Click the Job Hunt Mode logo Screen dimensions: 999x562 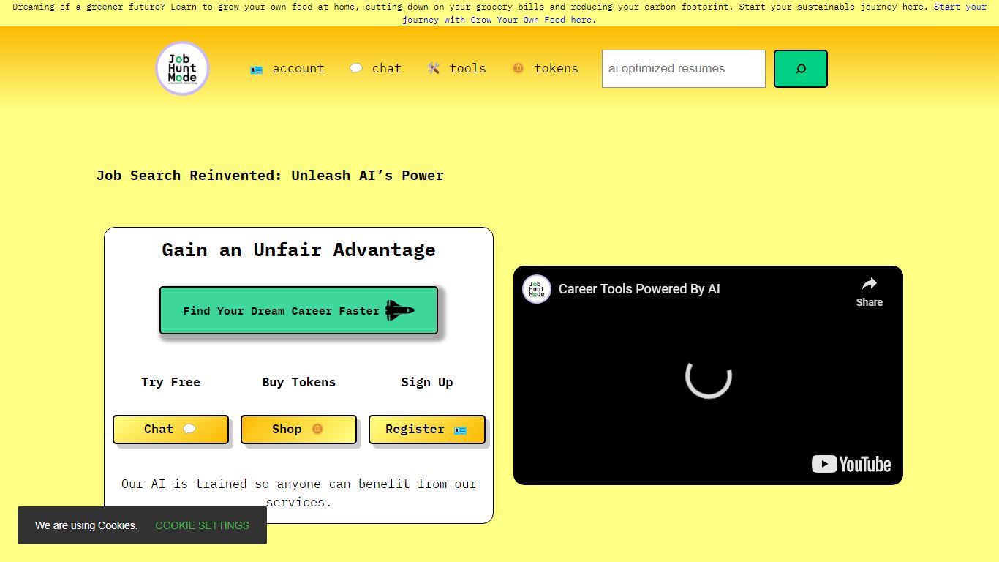coord(183,68)
